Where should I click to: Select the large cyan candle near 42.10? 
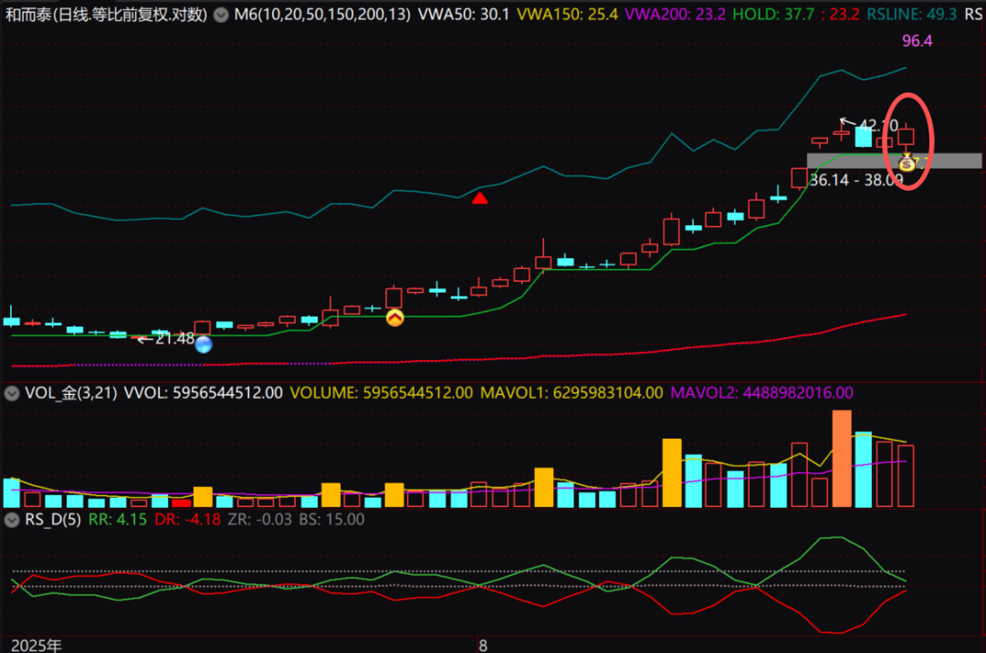click(864, 137)
